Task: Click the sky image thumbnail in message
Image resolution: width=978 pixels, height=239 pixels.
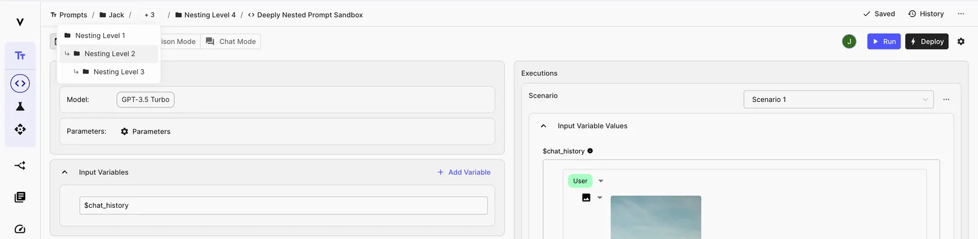Action: (656, 217)
